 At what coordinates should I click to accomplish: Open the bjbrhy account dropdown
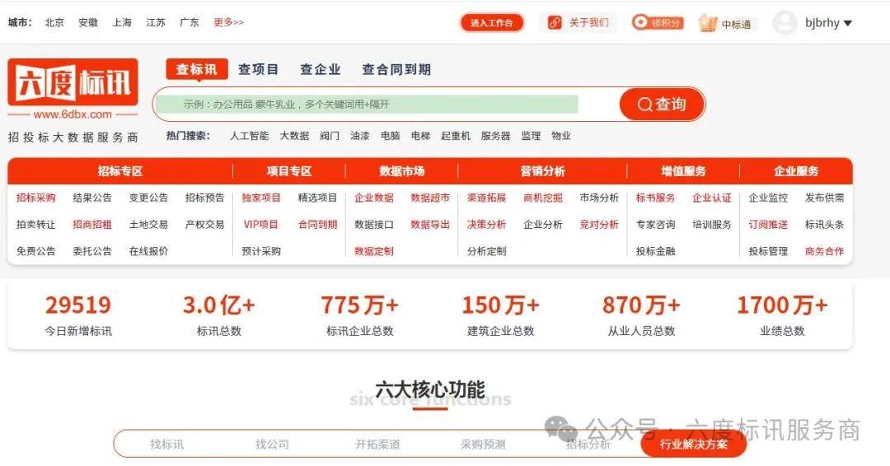pyautogui.click(x=829, y=23)
